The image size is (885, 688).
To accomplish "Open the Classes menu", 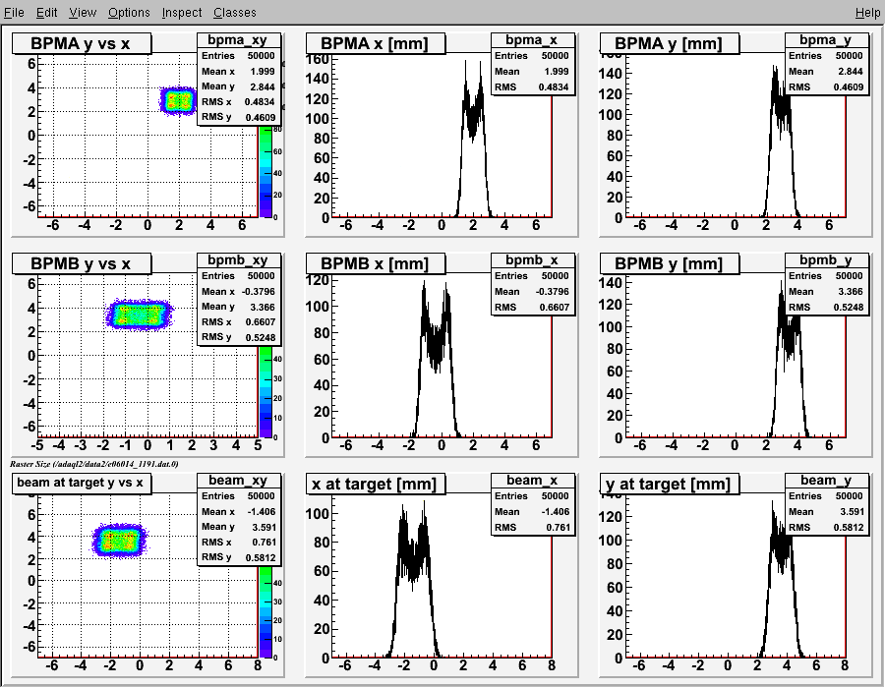I will [x=234, y=13].
